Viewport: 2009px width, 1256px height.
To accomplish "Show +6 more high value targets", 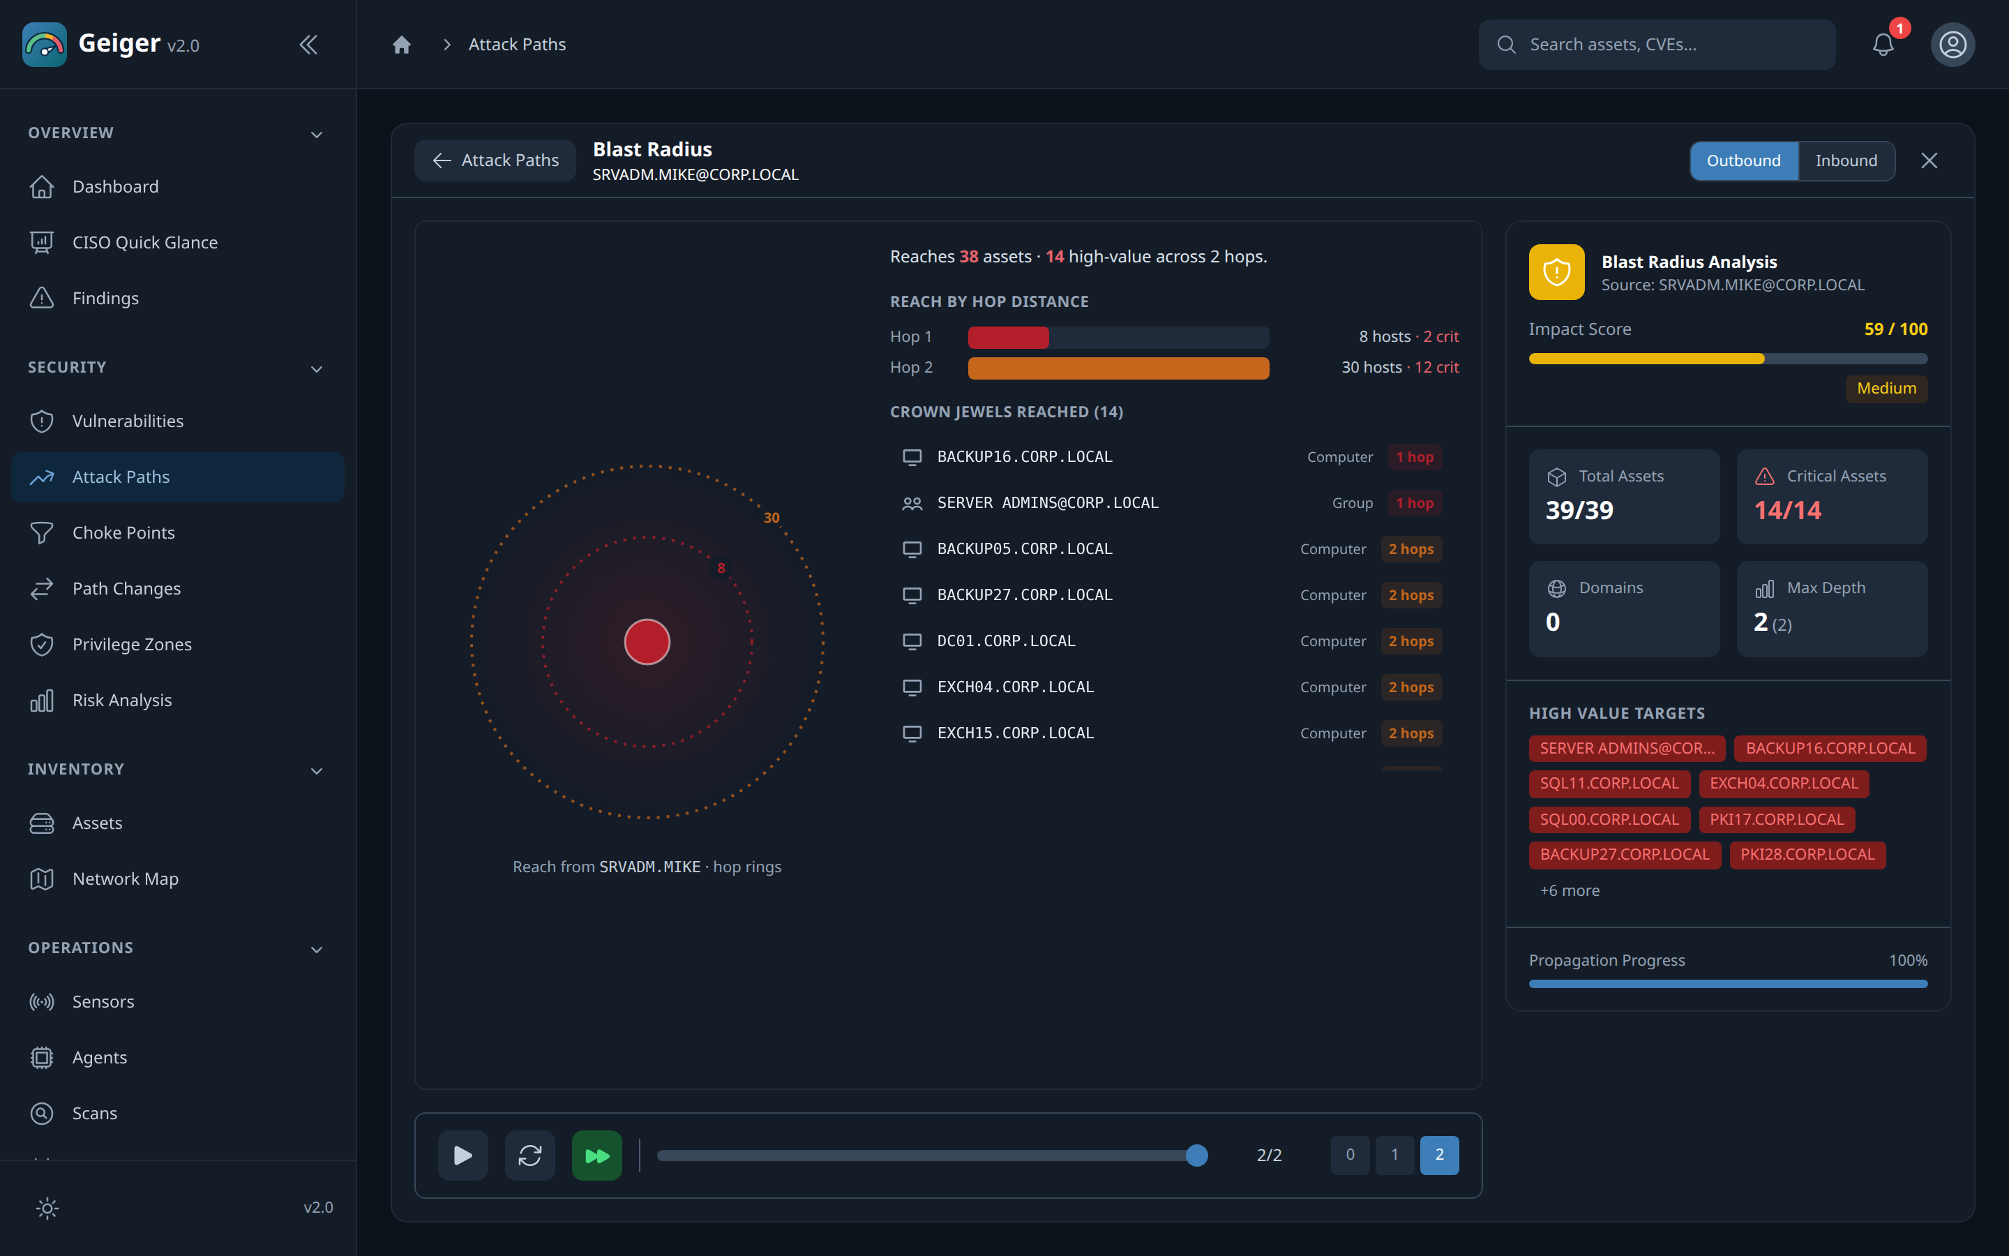I will coord(1569,890).
